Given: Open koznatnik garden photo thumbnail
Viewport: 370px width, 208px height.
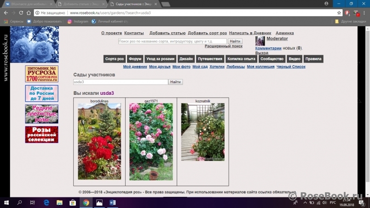Looking at the screenshot, I should coord(202,132).
